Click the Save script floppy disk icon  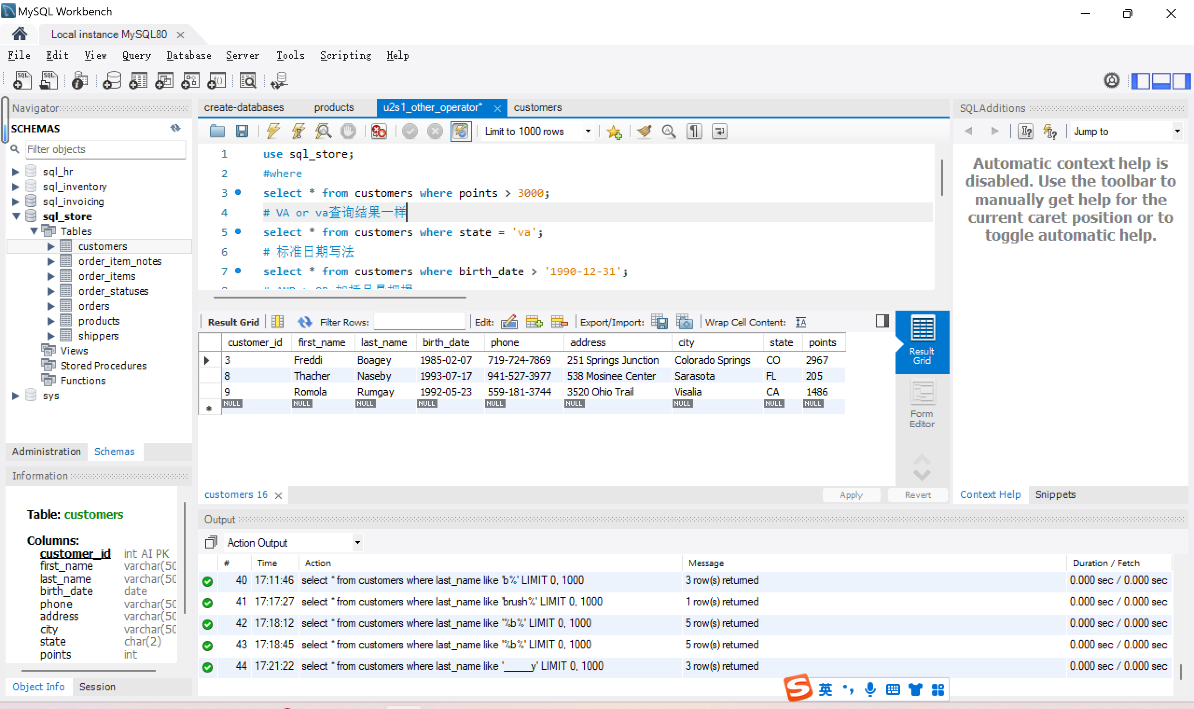click(x=242, y=132)
